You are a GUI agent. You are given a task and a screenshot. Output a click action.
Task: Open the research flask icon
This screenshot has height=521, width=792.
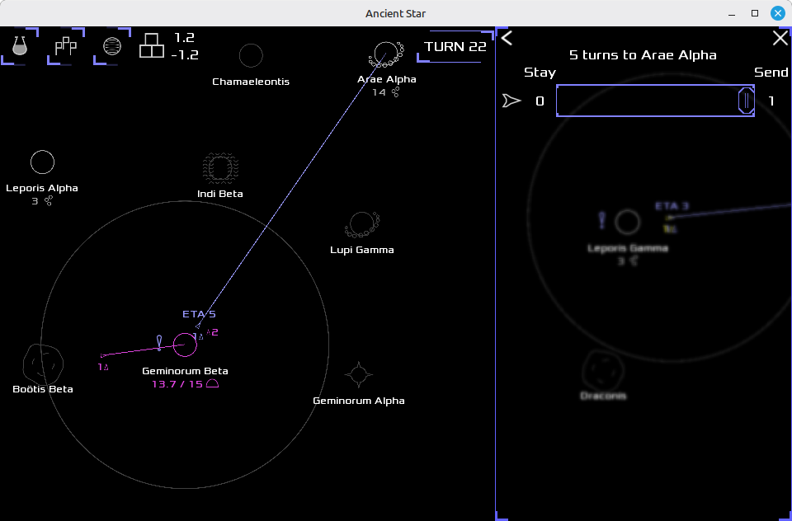[x=19, y=46]
